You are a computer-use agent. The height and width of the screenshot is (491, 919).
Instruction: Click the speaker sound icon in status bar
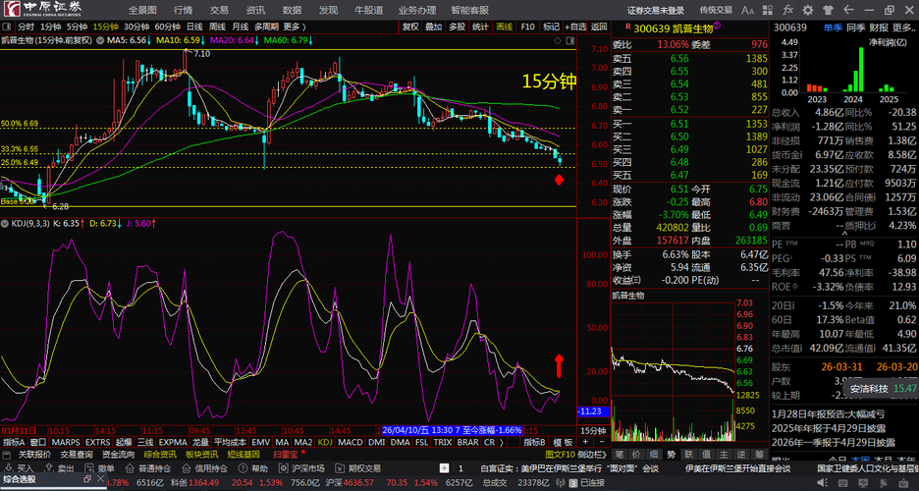click(822, 483)
